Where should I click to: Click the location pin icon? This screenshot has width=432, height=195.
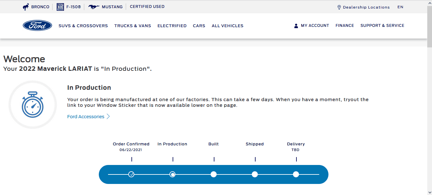pos(339,7)
